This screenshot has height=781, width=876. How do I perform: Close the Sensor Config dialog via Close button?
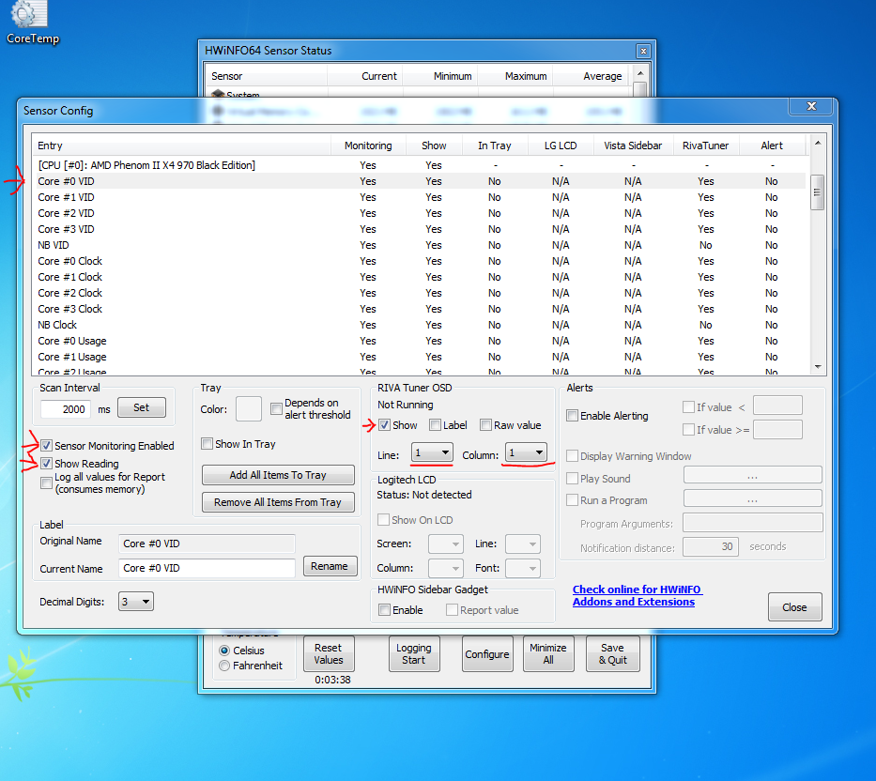(x=794, y=607)
